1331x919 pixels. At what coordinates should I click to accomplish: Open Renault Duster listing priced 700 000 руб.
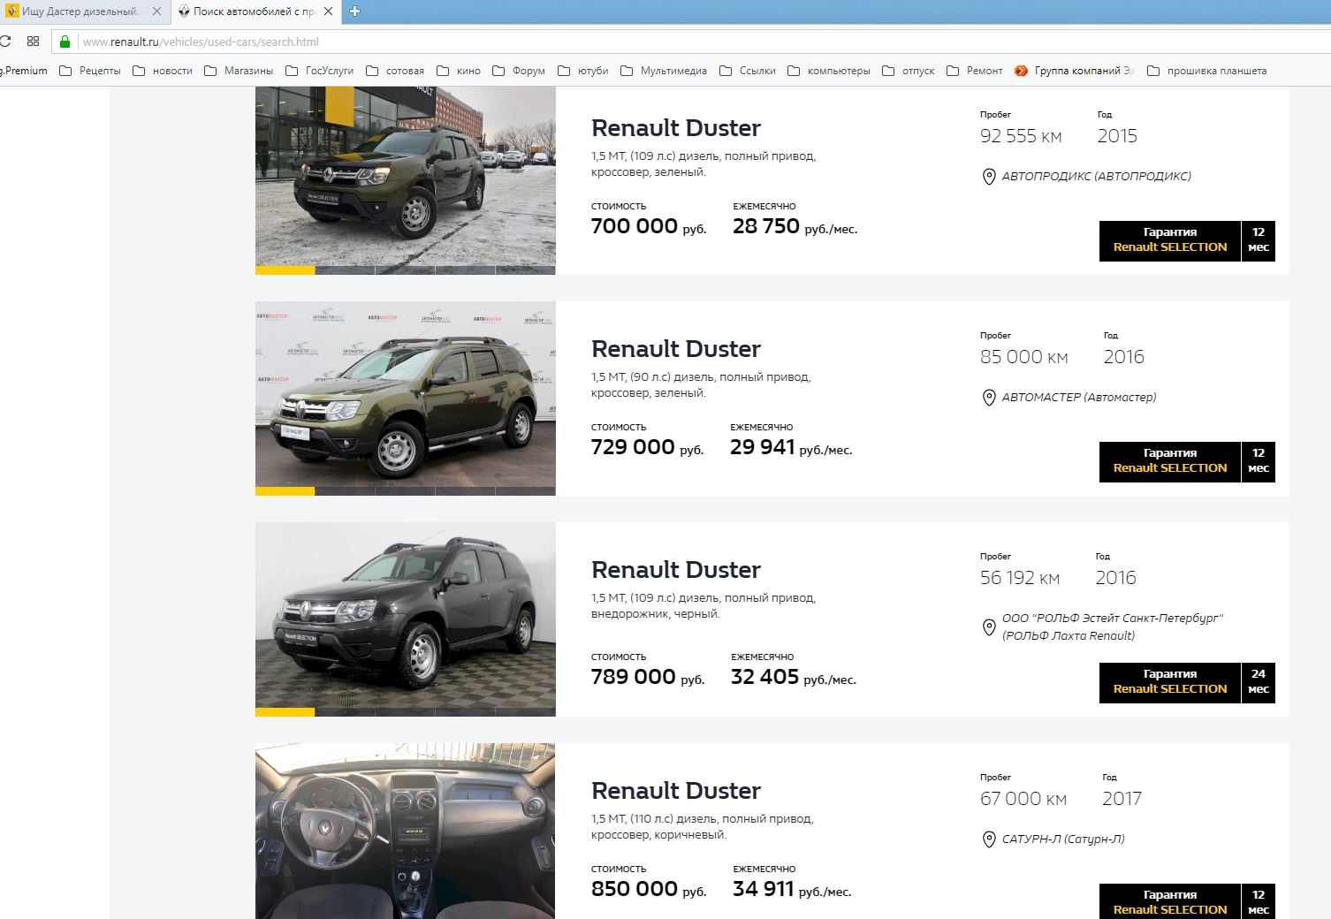pyautogui.click(x=675, y=128)
